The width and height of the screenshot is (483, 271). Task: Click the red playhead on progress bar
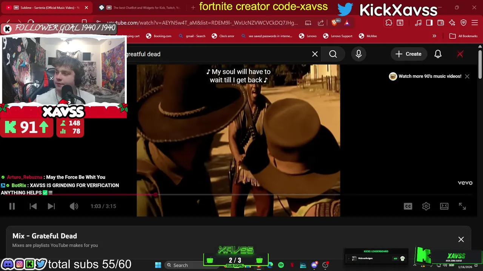(x=155, y=195)
